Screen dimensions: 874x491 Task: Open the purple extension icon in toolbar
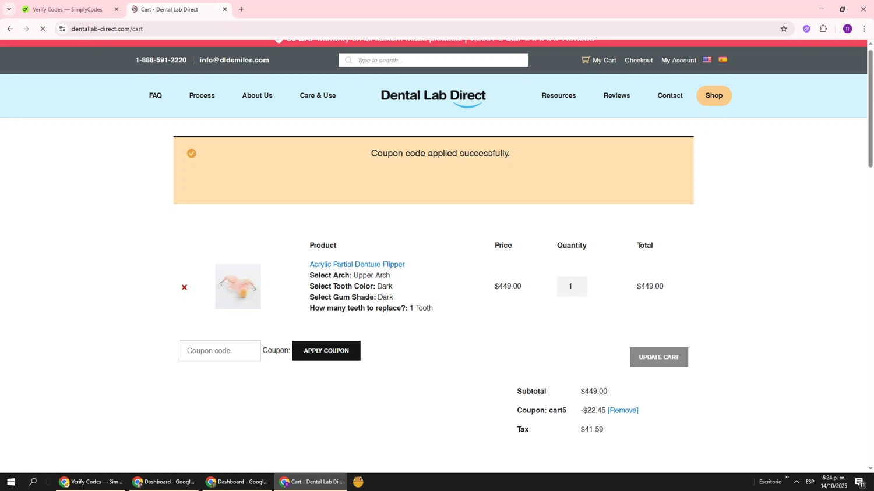[806, 29]
